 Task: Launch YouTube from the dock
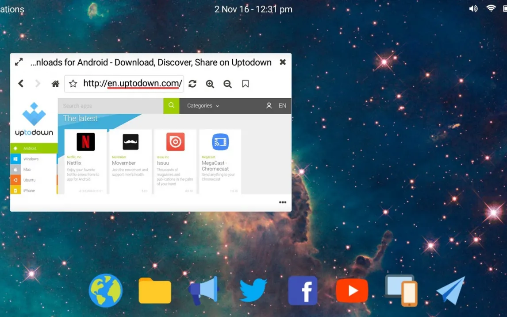click(352, 291)
